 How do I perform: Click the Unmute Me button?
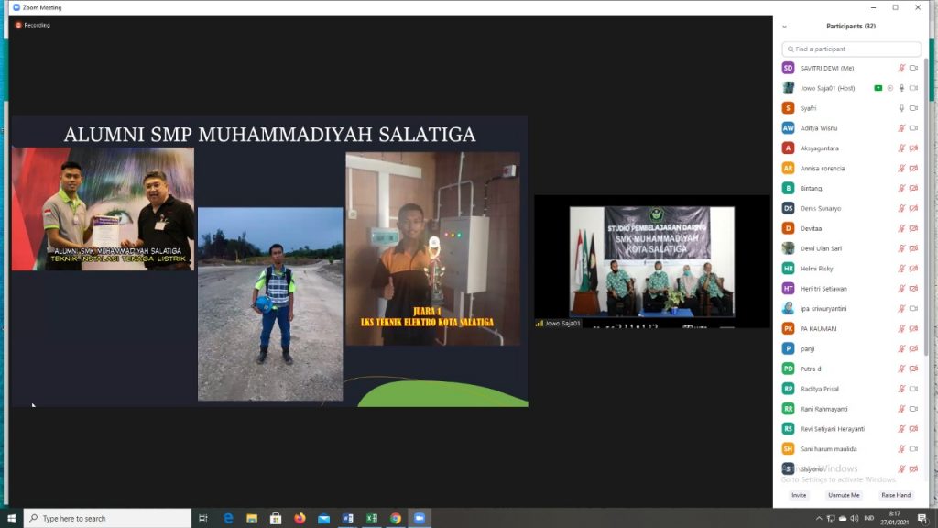coord(844,495)
